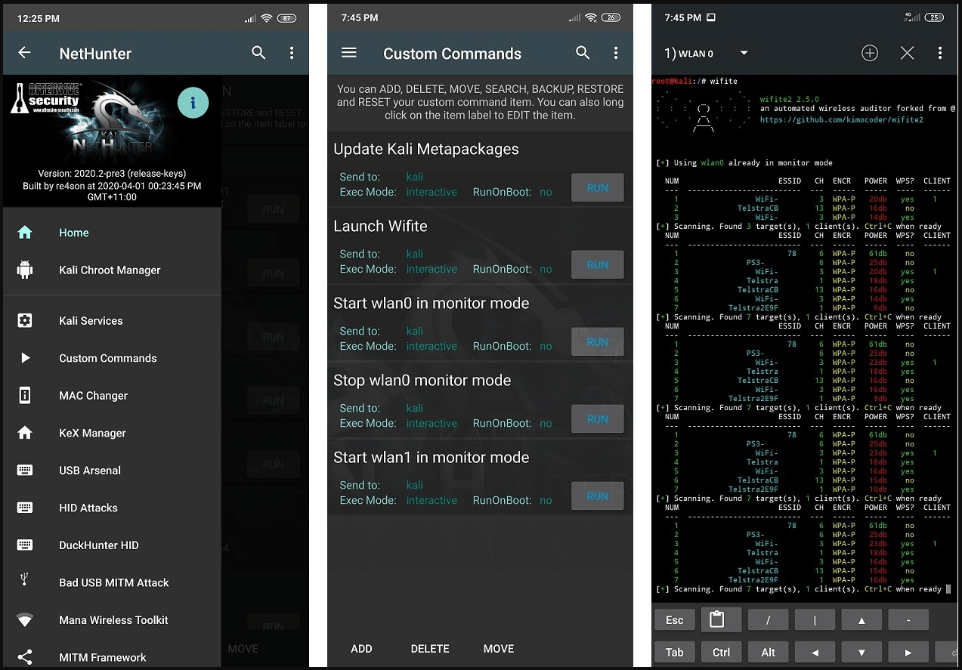The image size is (962, 670).
Task: Click the play icon beside Custom Commands
Action: tap(25, 358)
